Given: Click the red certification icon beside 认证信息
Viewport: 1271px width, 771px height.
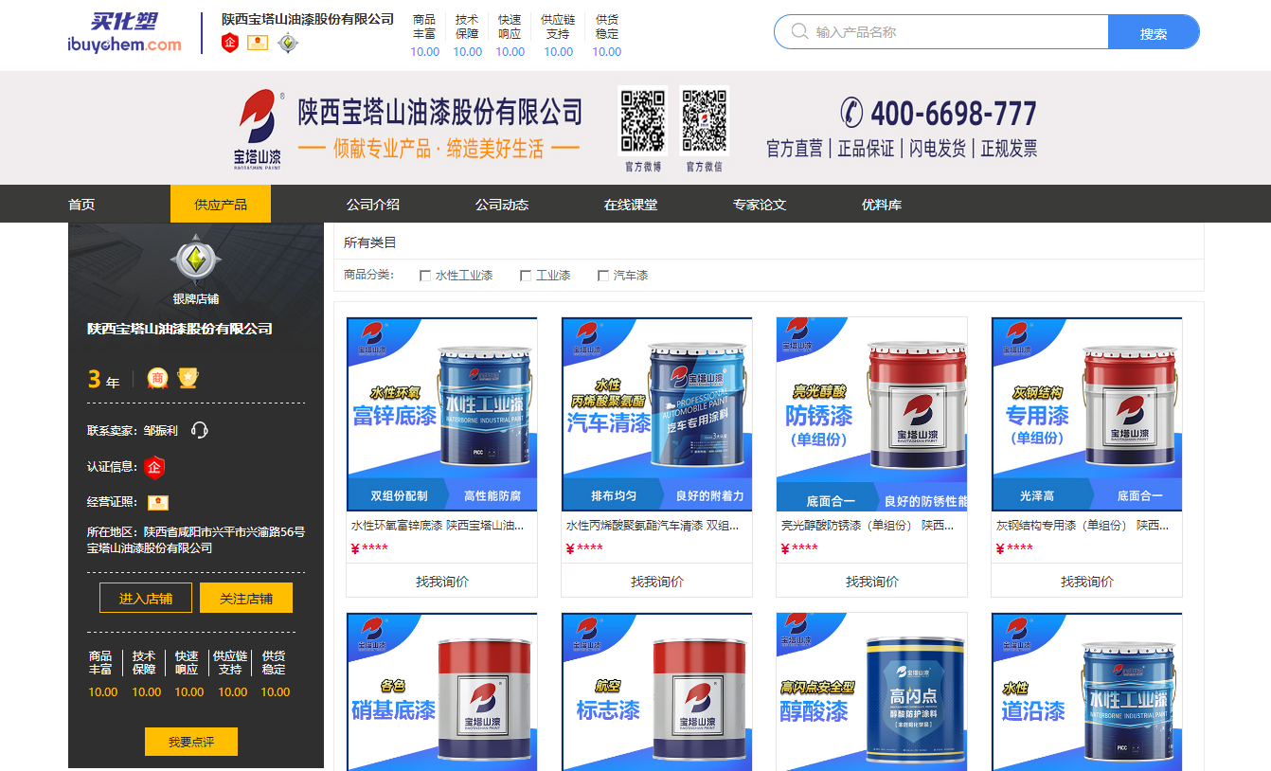Looking at the screenshot, I should [x=154, y=467].
